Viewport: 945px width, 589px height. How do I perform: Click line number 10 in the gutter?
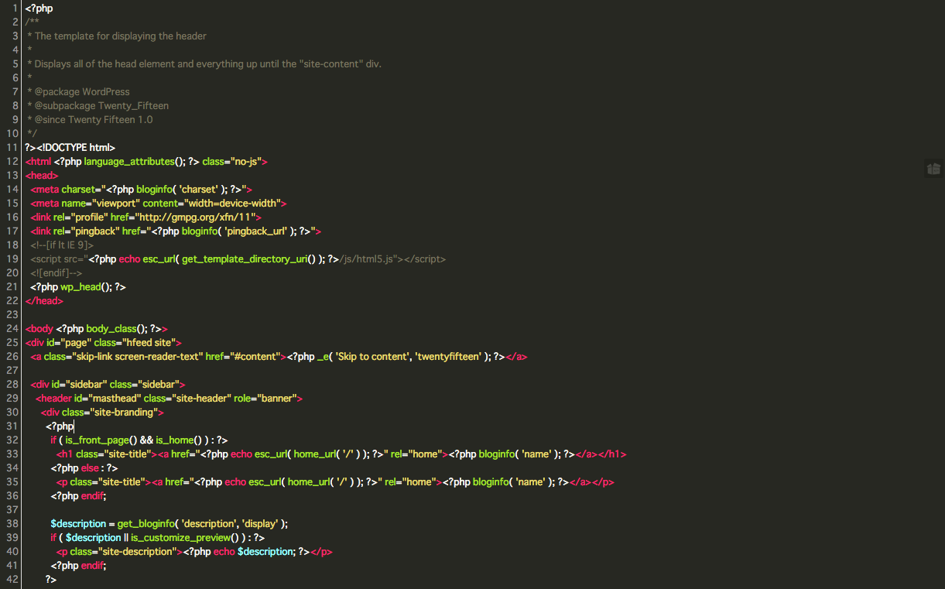pos(12,133)
